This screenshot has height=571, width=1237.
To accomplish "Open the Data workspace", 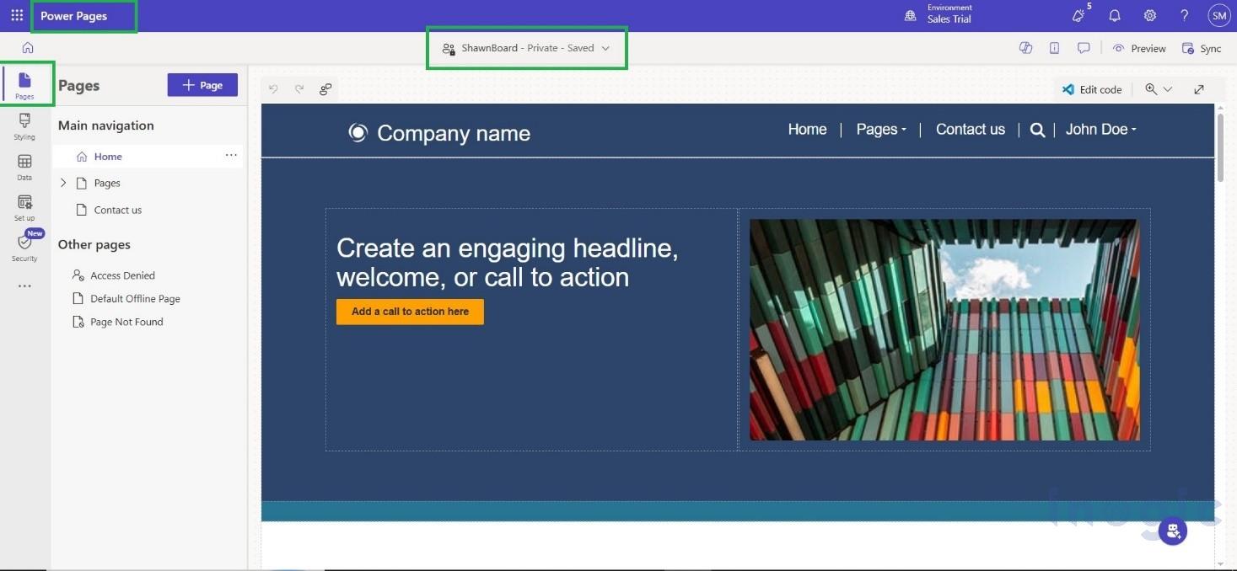I will [x=24, y=167].
